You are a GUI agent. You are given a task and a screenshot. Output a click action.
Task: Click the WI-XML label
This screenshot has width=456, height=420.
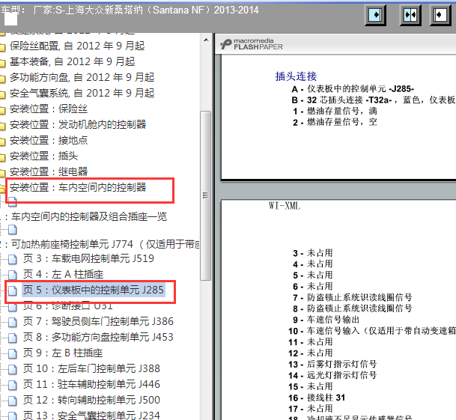(285, 206)
